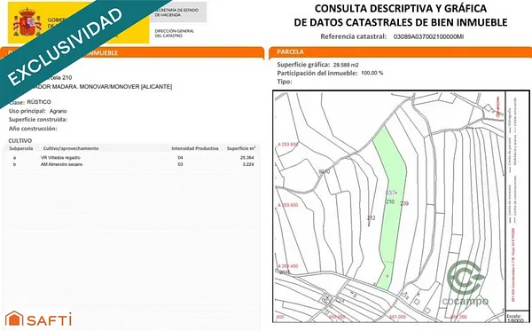Click label '9010' on the map
This screenshot has width=532, height=331.
tap(325, 172)
